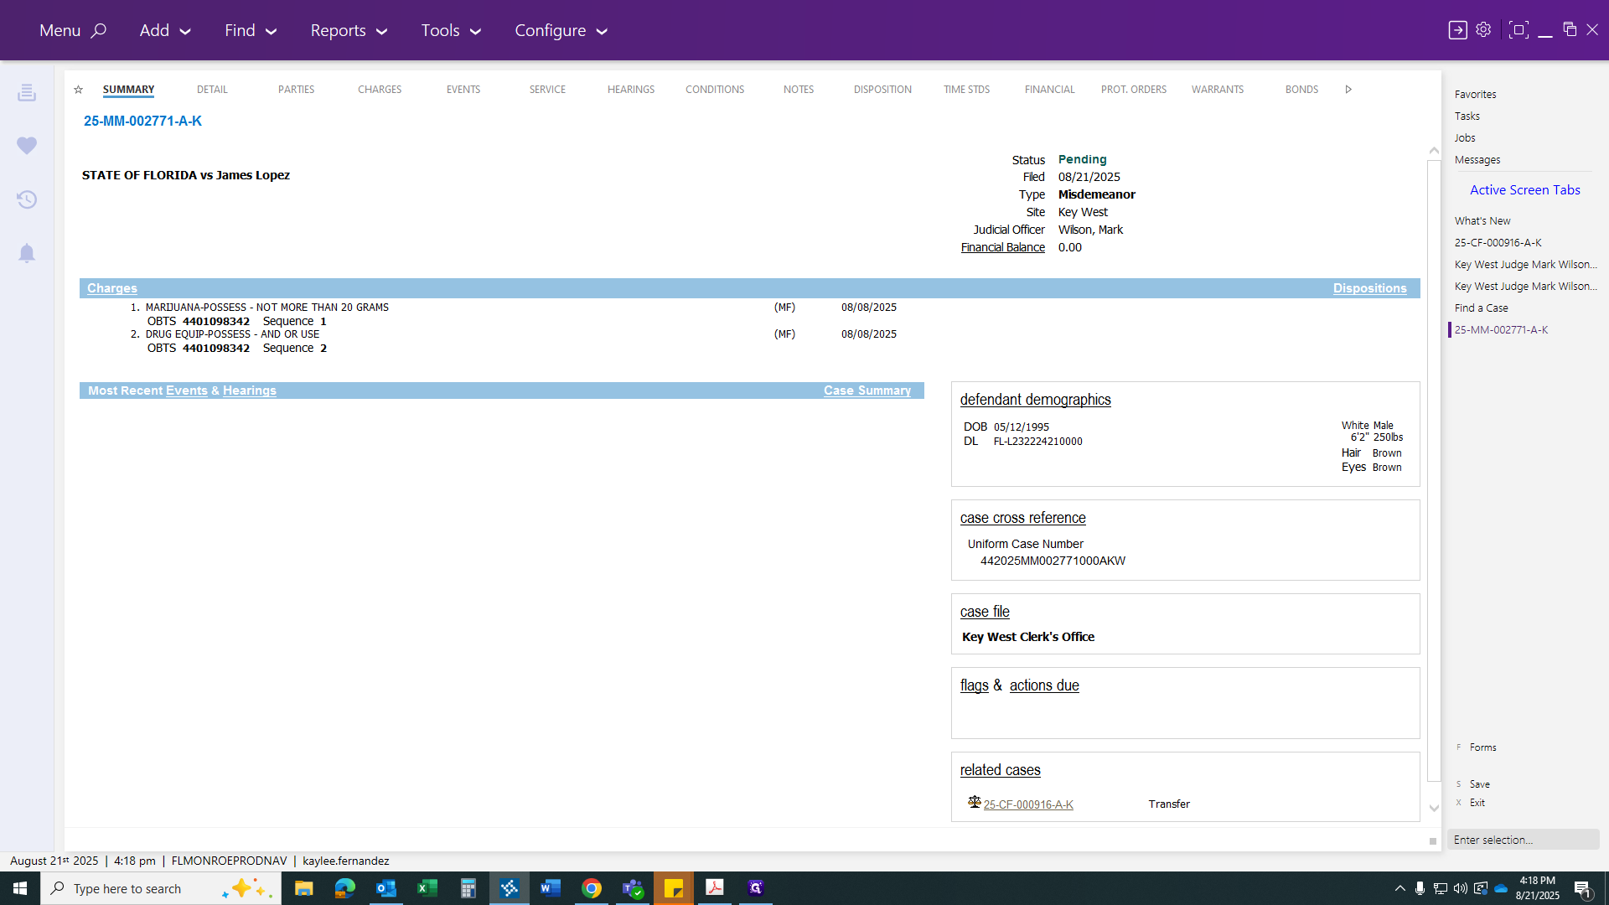Click the Enter selection input field
The image size is (1609, 905).
(1523, 840)
